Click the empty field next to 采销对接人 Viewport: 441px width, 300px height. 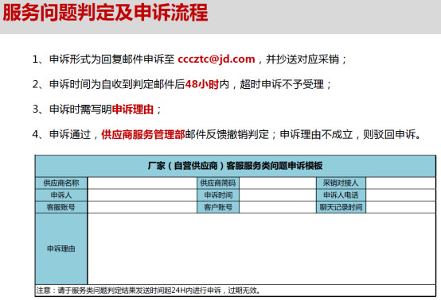point(400,183)
